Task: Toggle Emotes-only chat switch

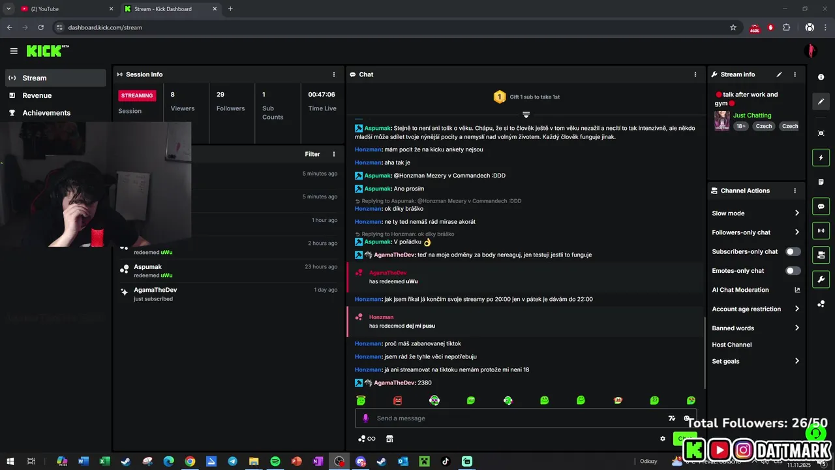Action: click(x=793, y=270)
